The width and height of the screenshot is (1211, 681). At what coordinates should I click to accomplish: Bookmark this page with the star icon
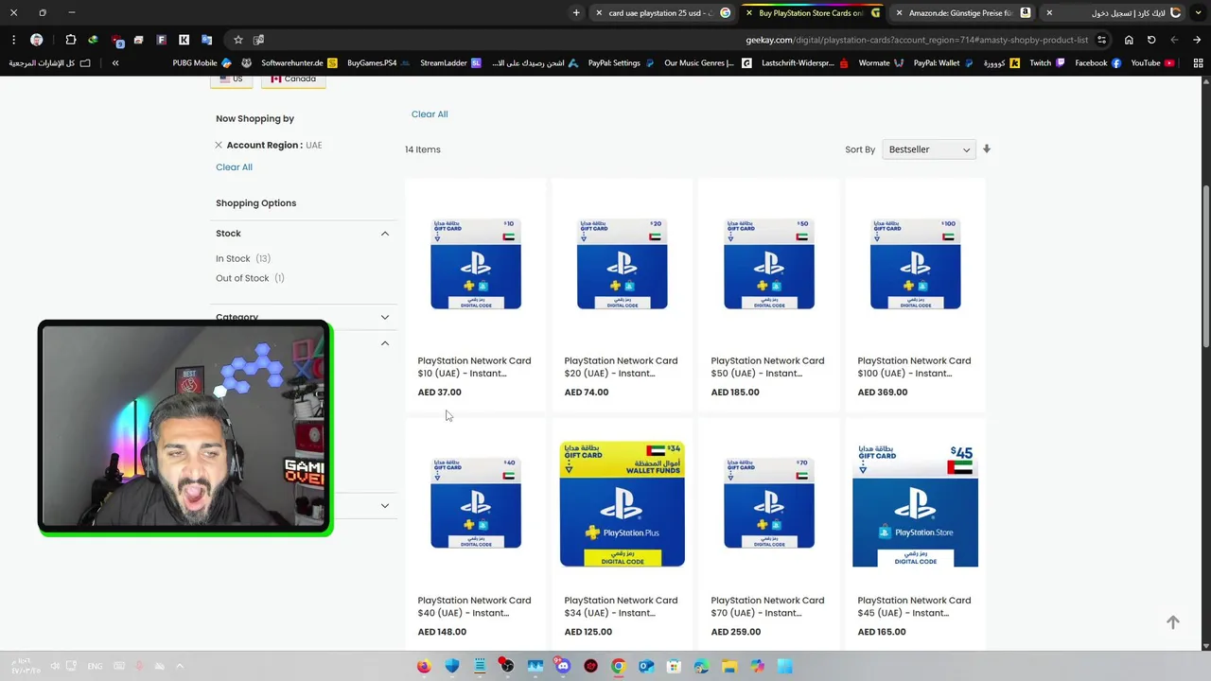238,40
